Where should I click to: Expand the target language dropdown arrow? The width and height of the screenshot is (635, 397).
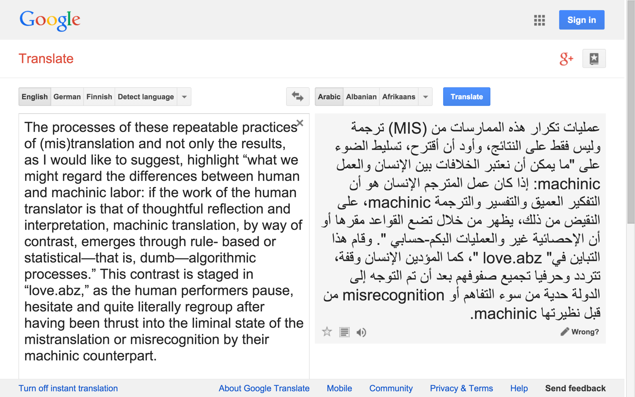coord(425,97)
